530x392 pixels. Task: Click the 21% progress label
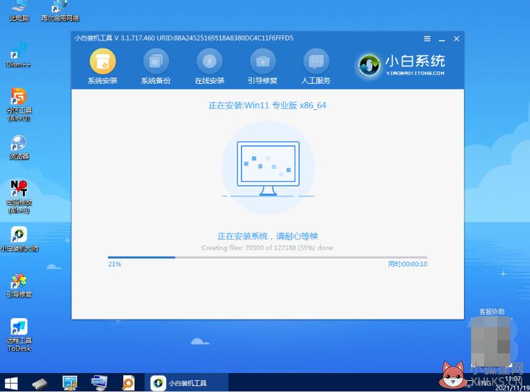(115, 264)
